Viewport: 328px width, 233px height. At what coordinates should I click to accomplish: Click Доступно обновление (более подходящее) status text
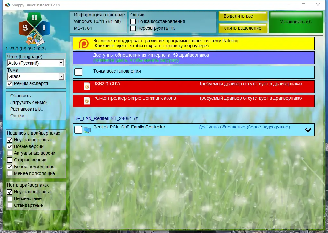(244, 127)
